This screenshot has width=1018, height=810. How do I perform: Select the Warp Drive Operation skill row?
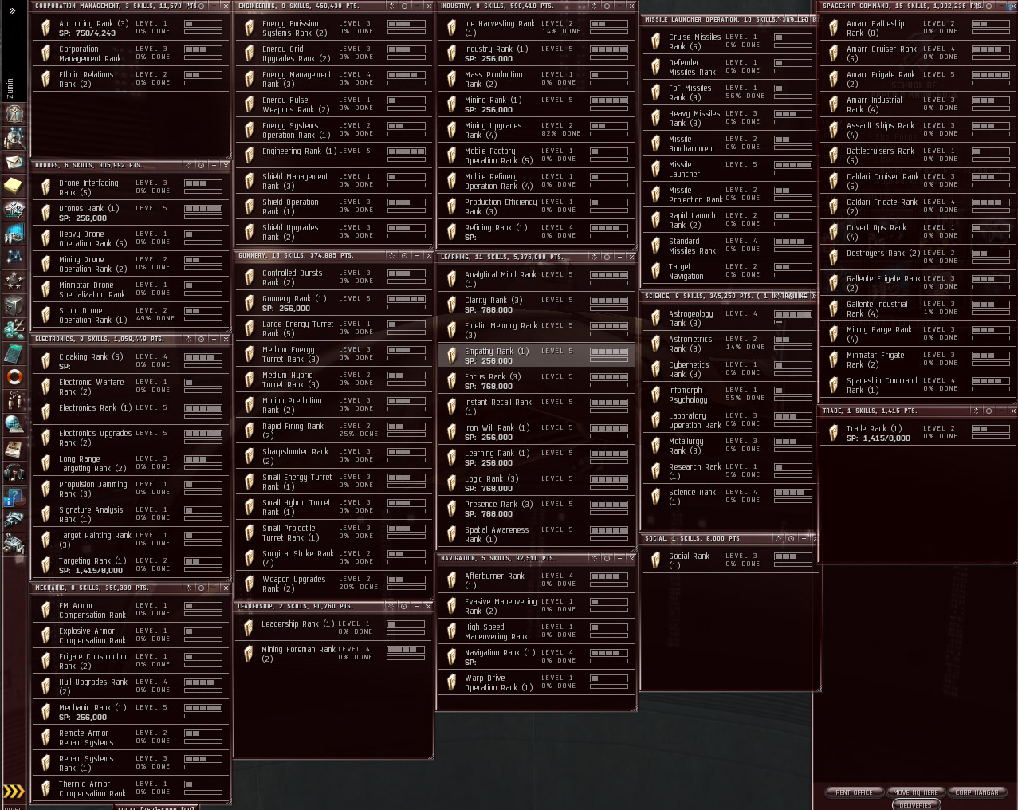[536, 682]
